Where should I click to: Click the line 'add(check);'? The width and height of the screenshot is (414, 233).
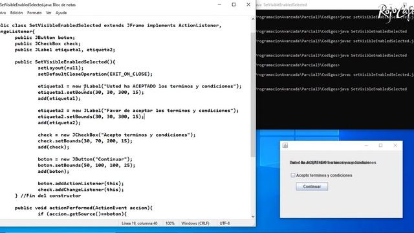point(53,147)
